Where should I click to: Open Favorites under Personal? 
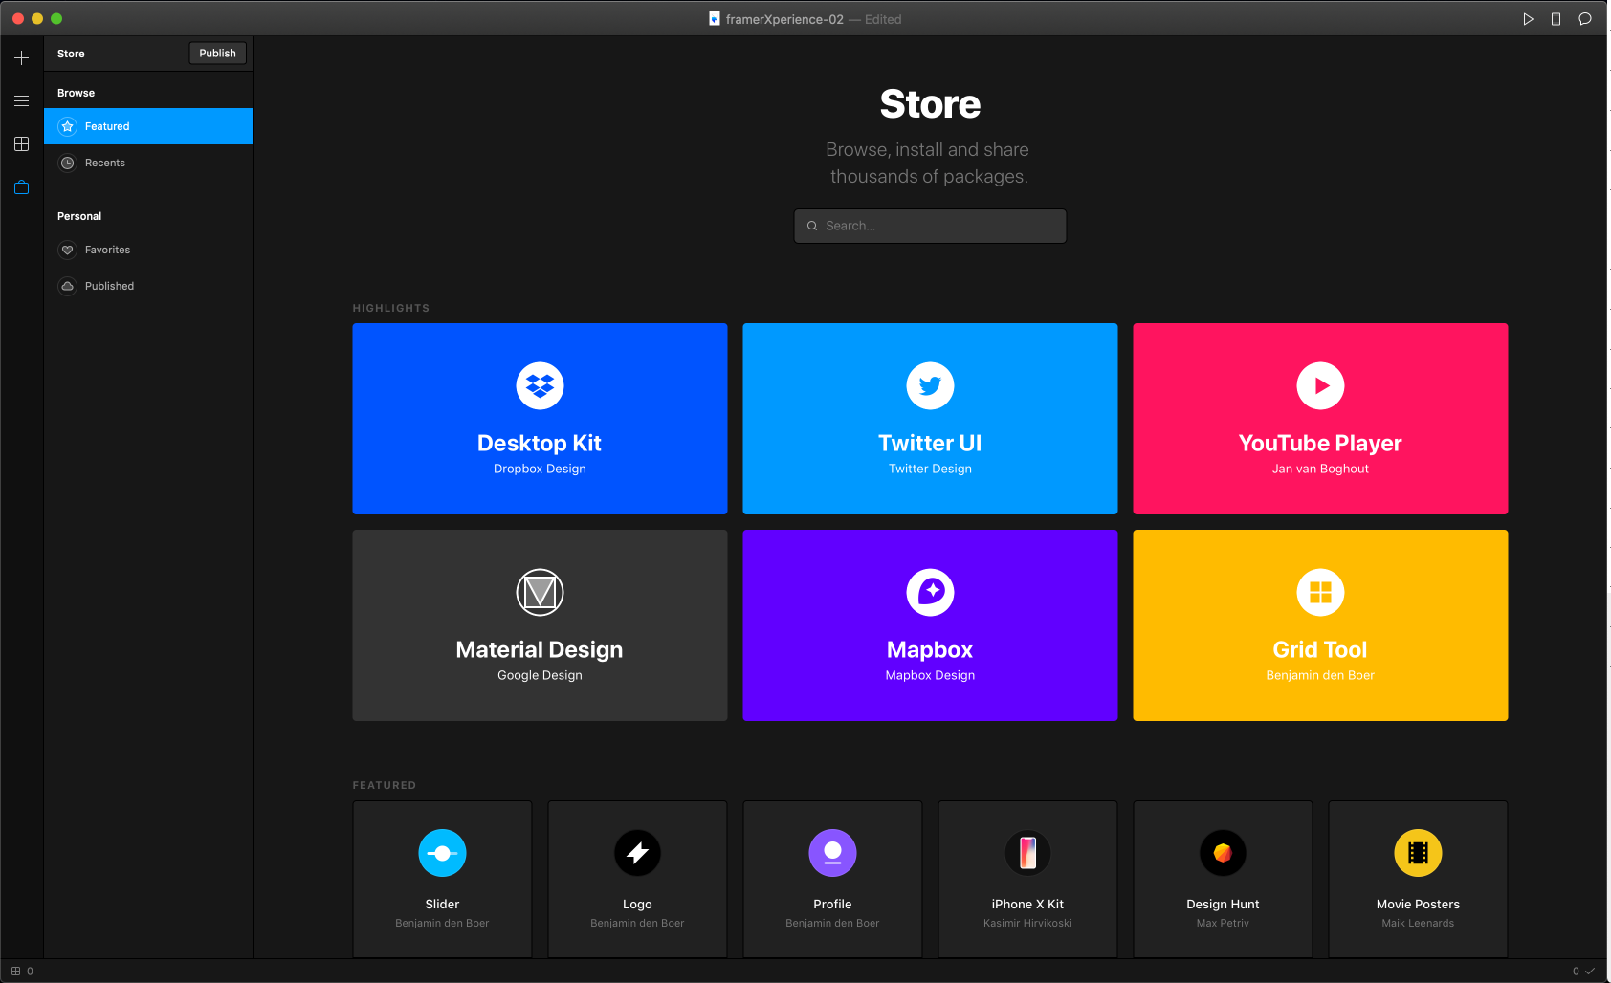pyautogui.click(x=148, y=250)
